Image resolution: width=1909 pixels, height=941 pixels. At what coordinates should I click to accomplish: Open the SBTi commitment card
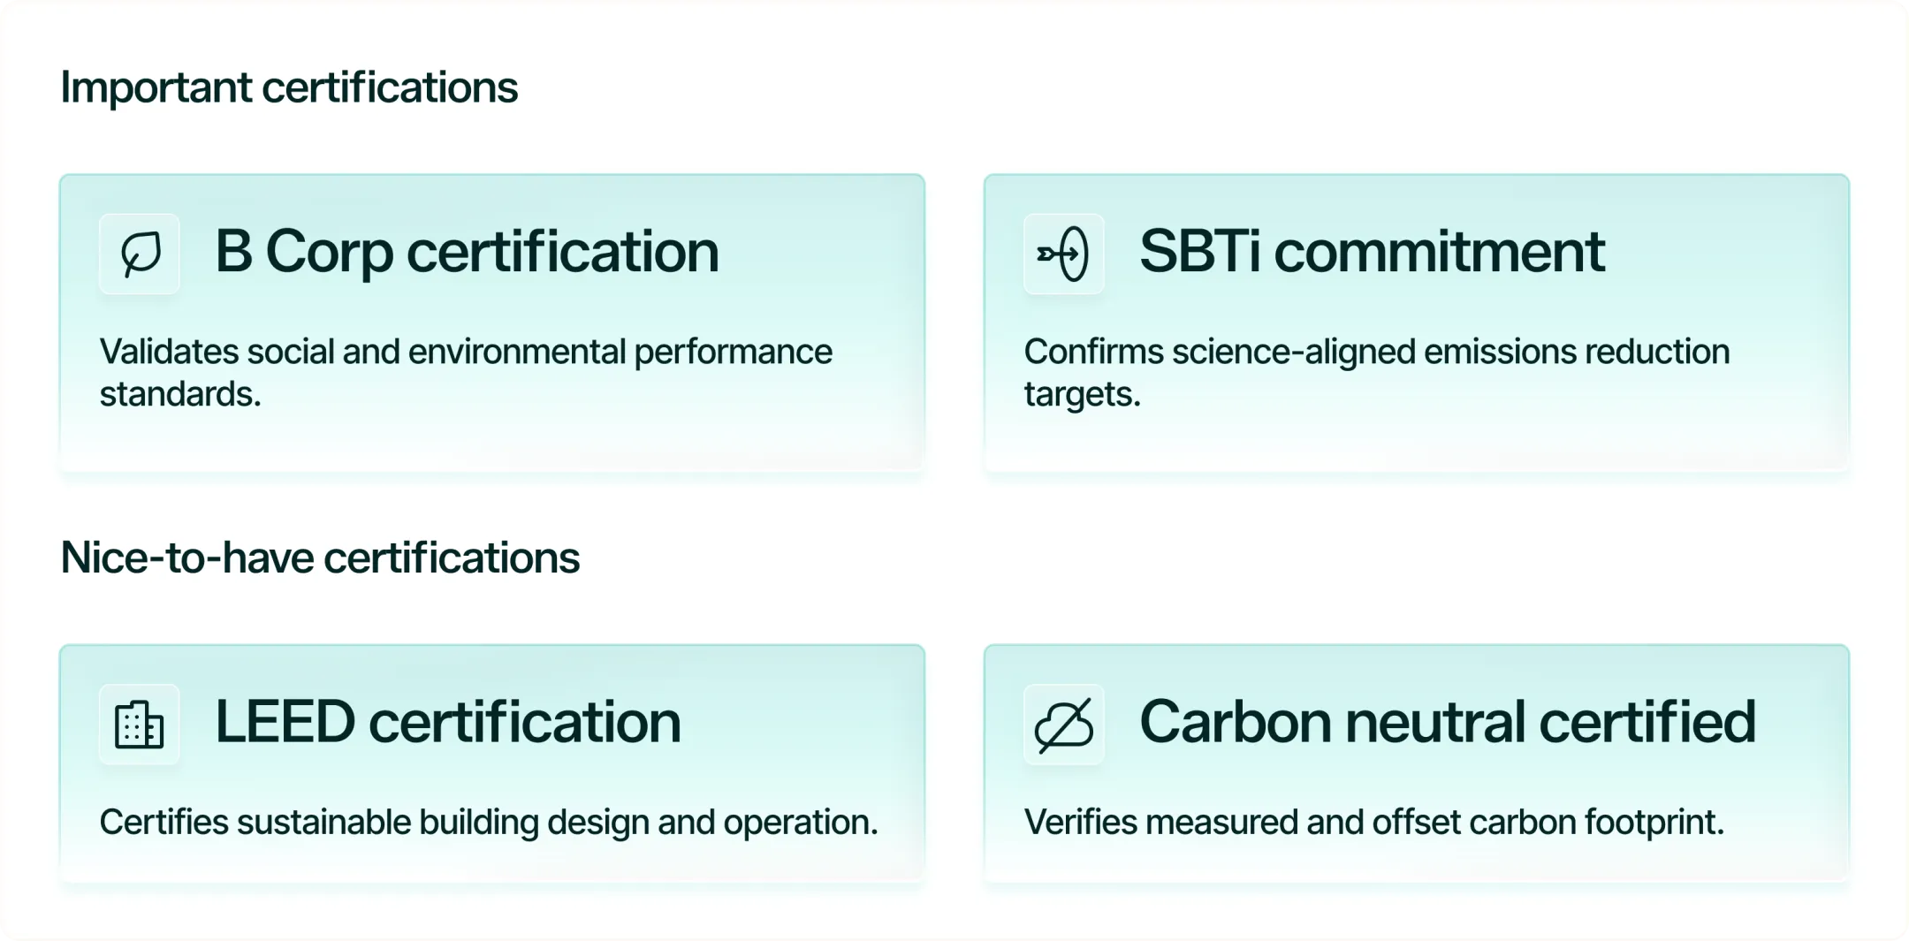coord(1417,323)
